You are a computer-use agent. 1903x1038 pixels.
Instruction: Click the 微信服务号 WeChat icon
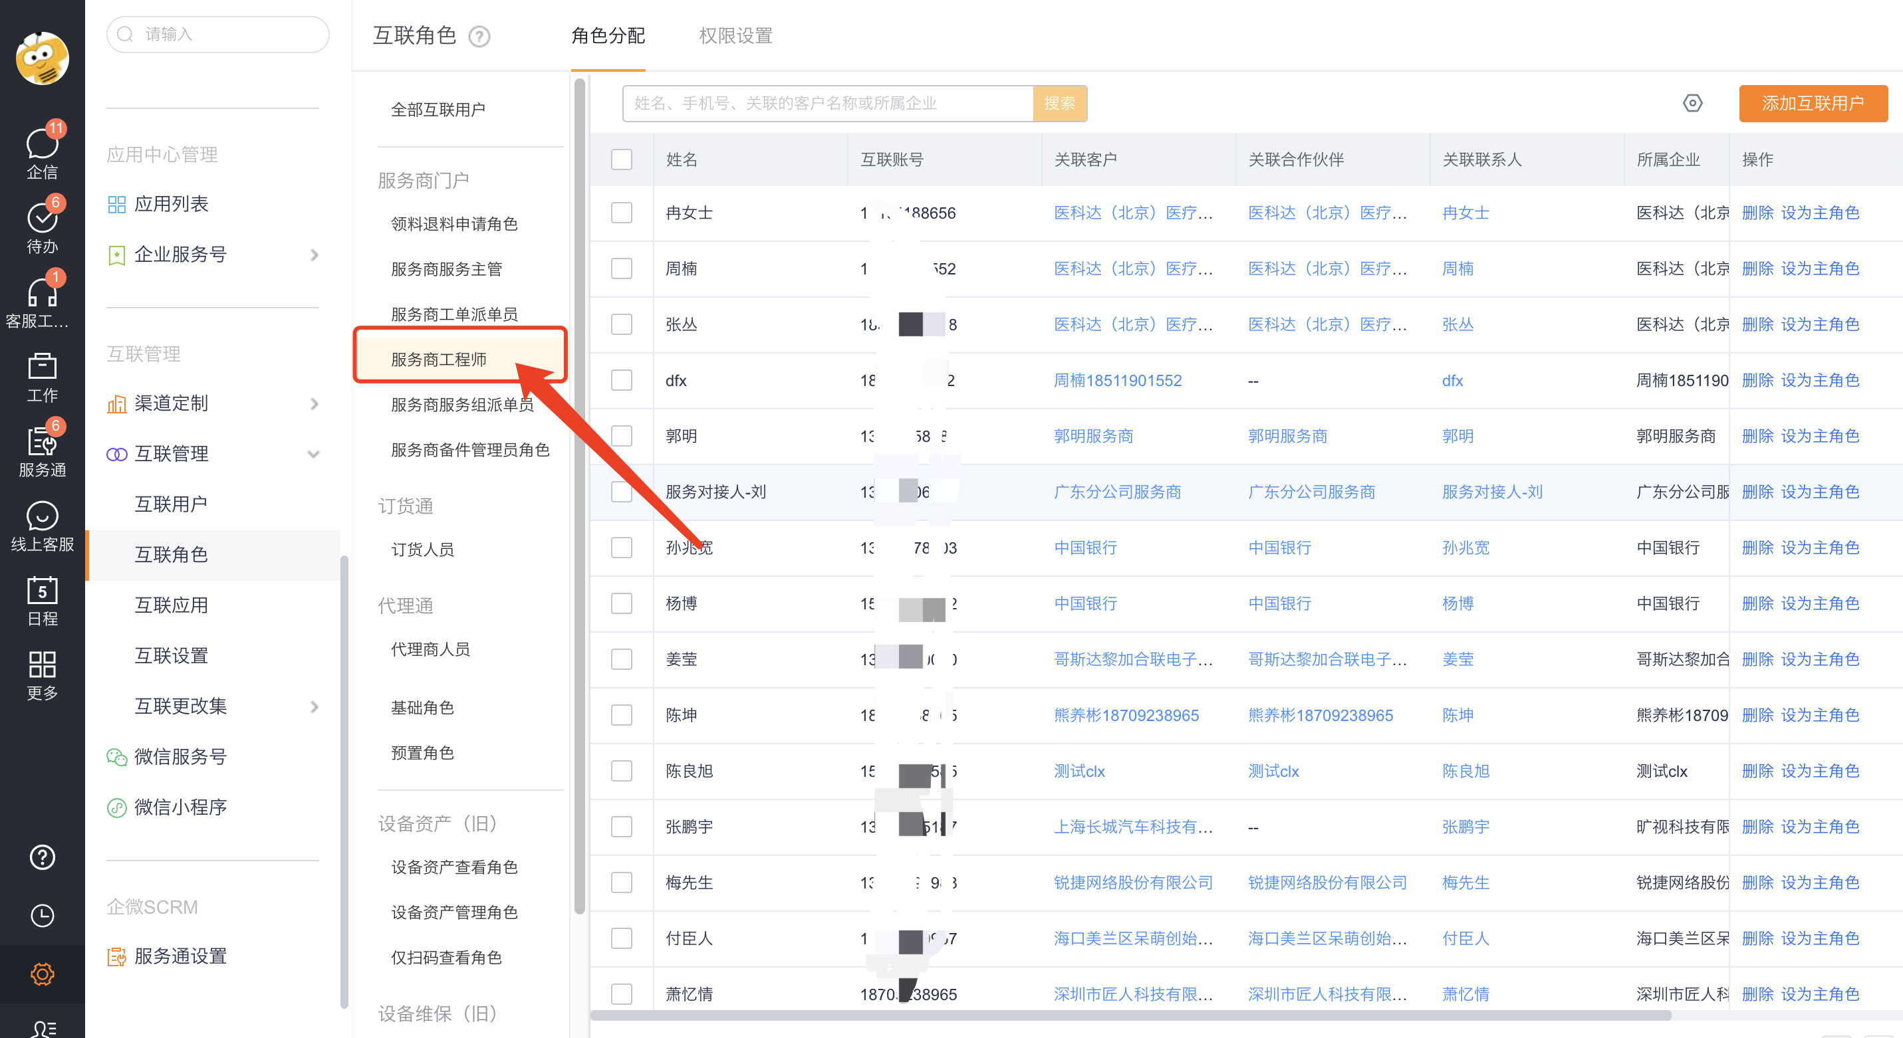[117, 757]
